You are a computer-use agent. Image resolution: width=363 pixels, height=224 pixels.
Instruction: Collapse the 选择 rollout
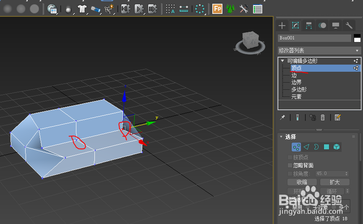pyautogui.click(x=282, y=137)
